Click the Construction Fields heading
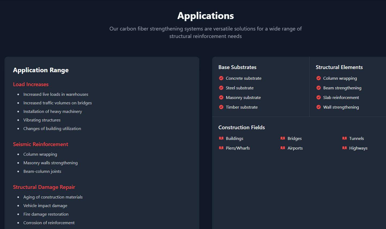Image resolution: width=386 pixels, height=229 pixels. tap(242, 127)
